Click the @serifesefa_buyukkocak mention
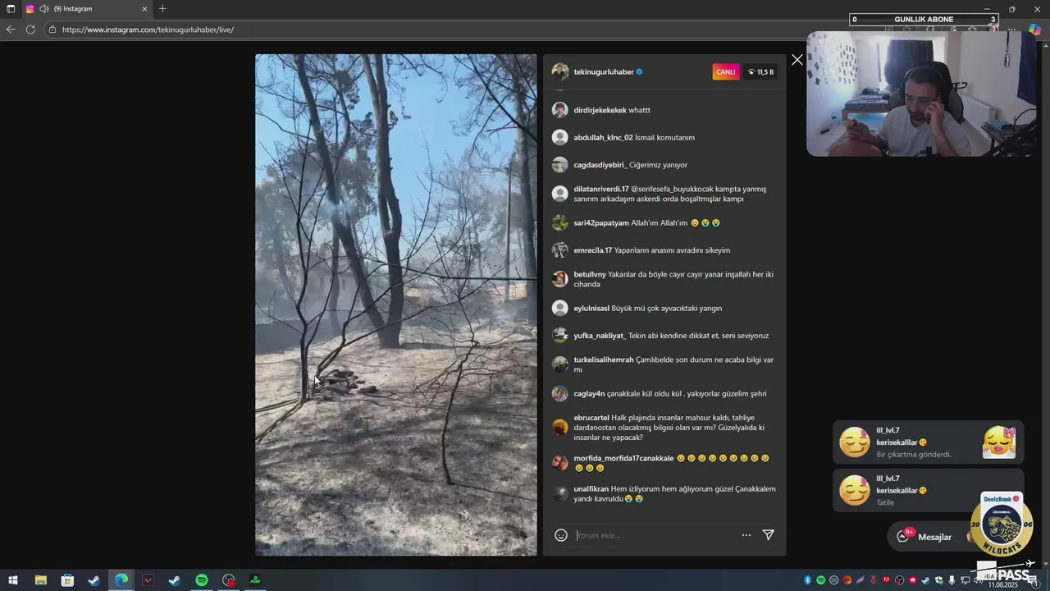The image size is (1050, 591). click(x=673, y=189)
